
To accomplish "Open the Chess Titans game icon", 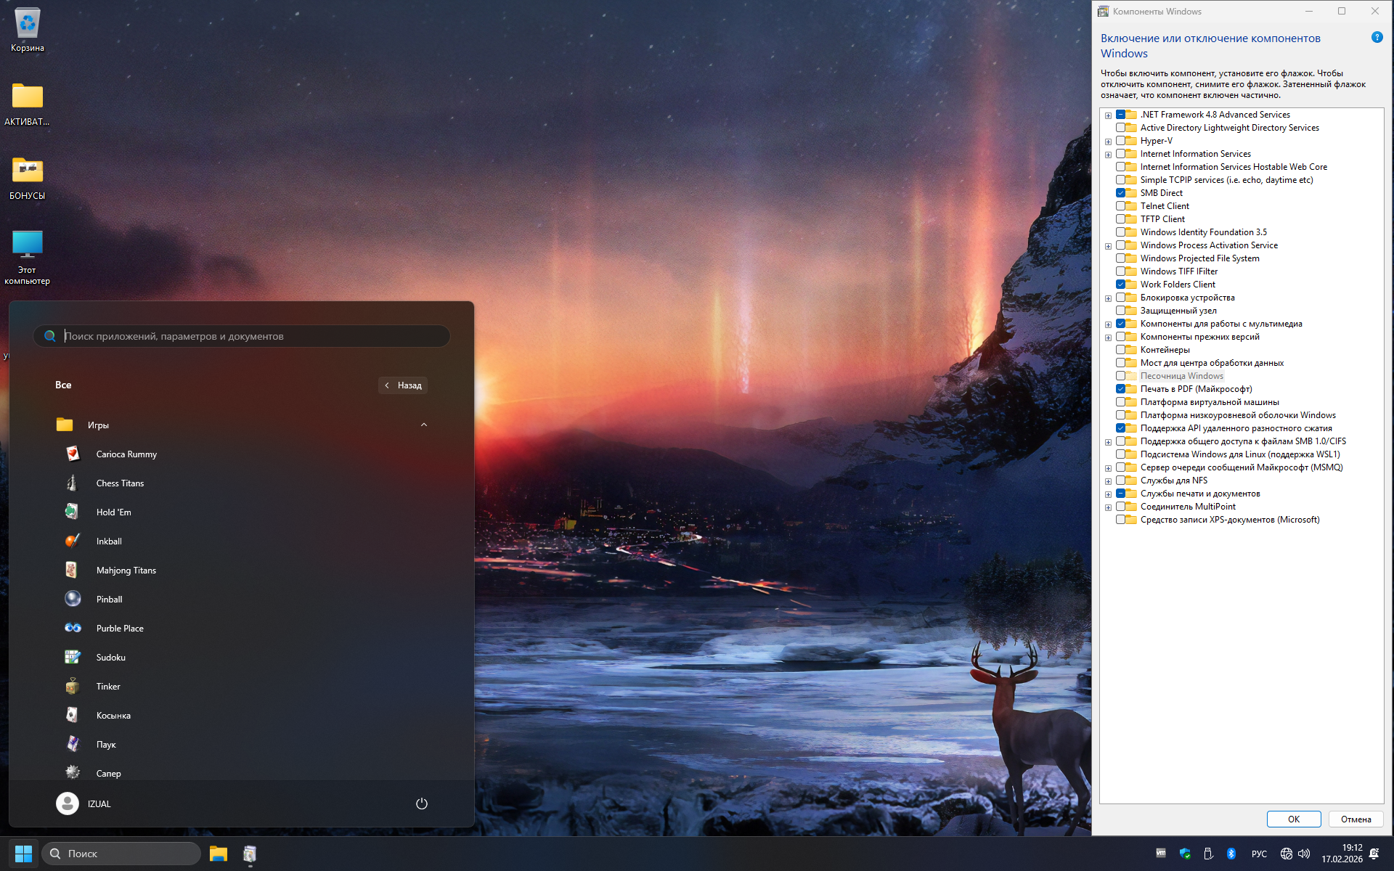I will click(72, 483).
